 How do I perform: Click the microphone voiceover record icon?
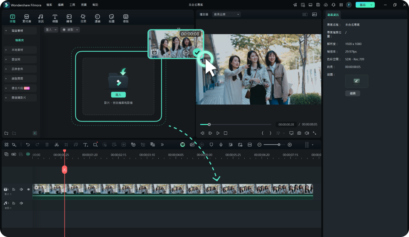pyautogui.click(x=221, y=145)
